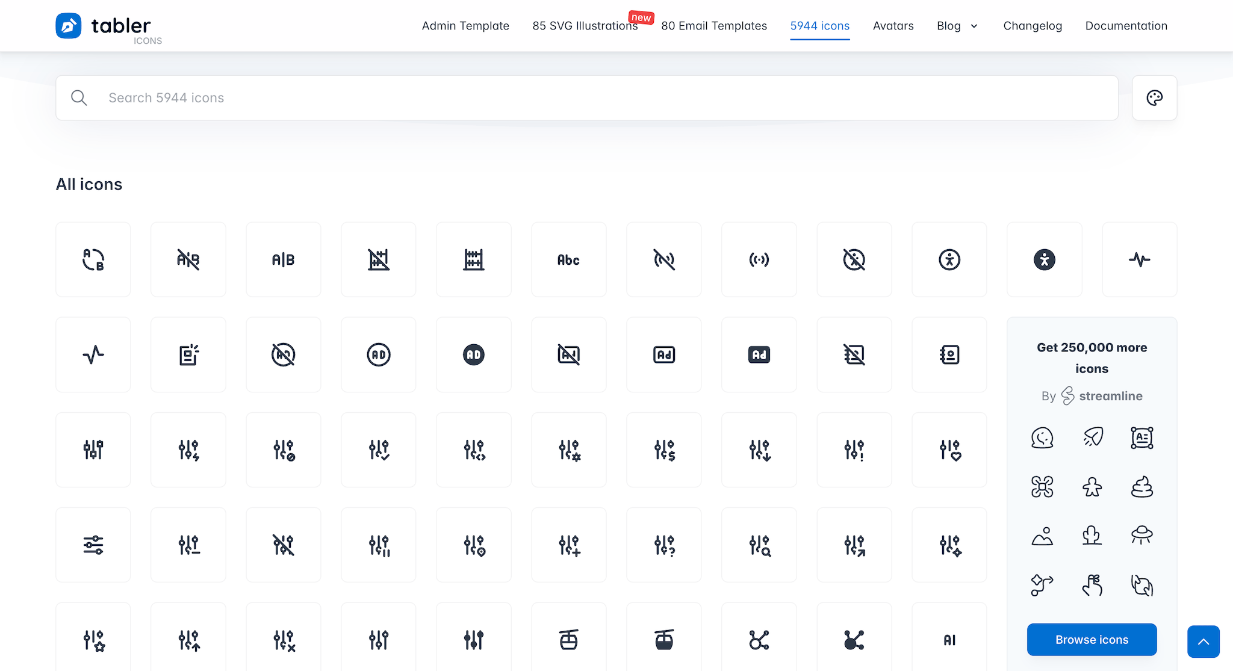Open the a-b-2 rotating letters icon
Viewport: 1233px width, 671px height.
(x=93, y=259)
